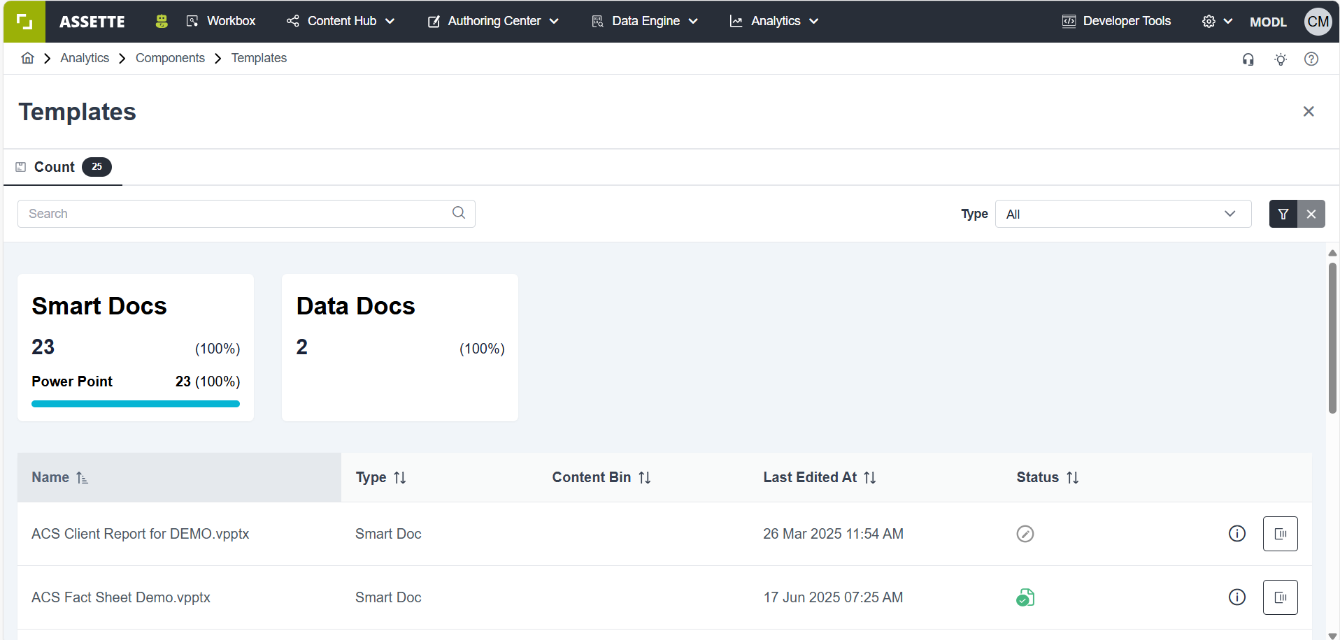
Task: Click the lightbulb ideas icon
Action: [x=1281, y=59]
